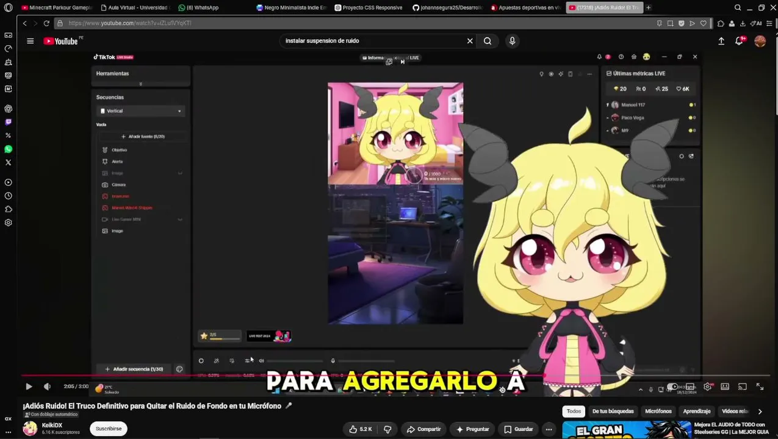This screenshot has height=439, width=778.
Task: Clear the YouTube search field text
Action: click(x=470, y=41)
